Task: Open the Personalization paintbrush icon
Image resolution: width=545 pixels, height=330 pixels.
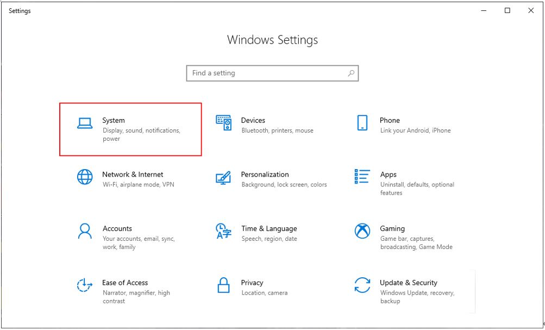Action: tap(223, 177)
